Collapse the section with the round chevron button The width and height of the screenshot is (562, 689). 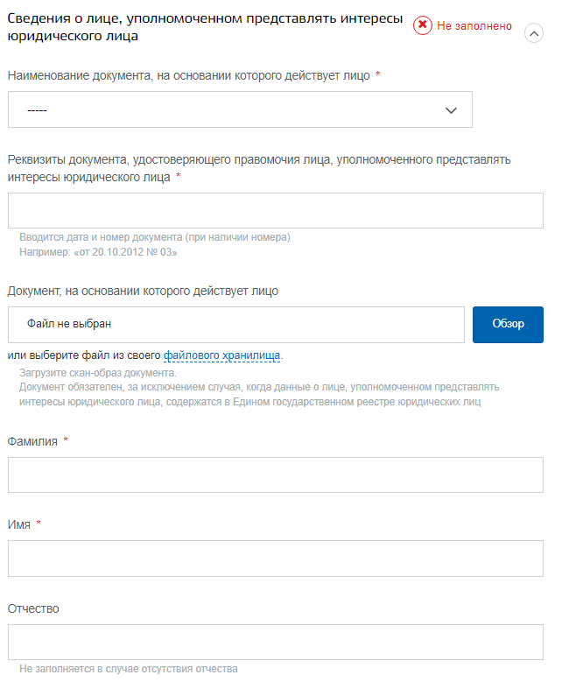point(533,33)
